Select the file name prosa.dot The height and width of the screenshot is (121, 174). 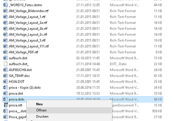[16, 94]
